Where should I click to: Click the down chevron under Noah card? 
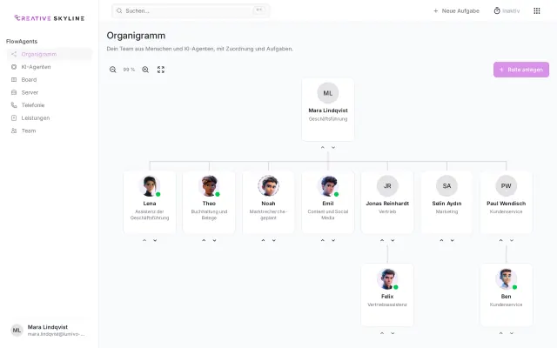tap(274, 240)
